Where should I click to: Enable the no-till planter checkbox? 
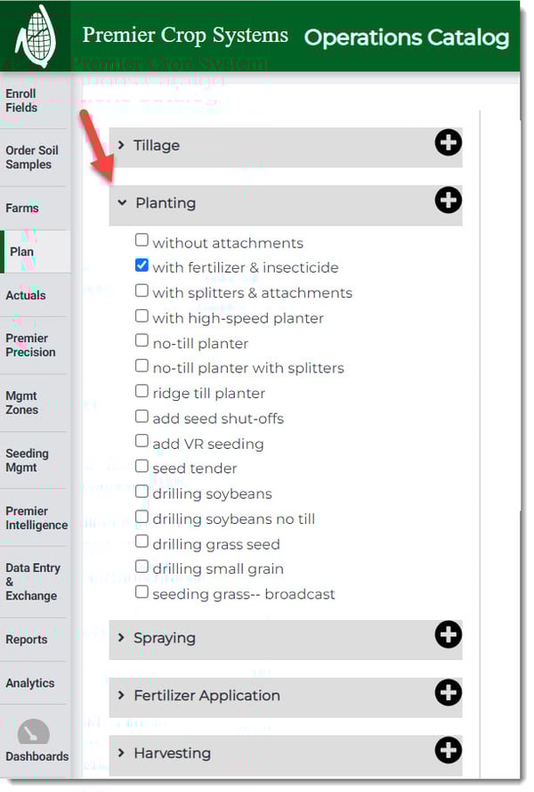[142, 340]
